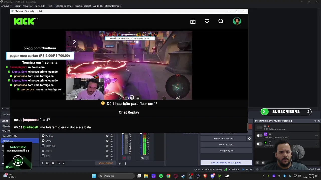Hide the LIVAD source

pos(107,141)
